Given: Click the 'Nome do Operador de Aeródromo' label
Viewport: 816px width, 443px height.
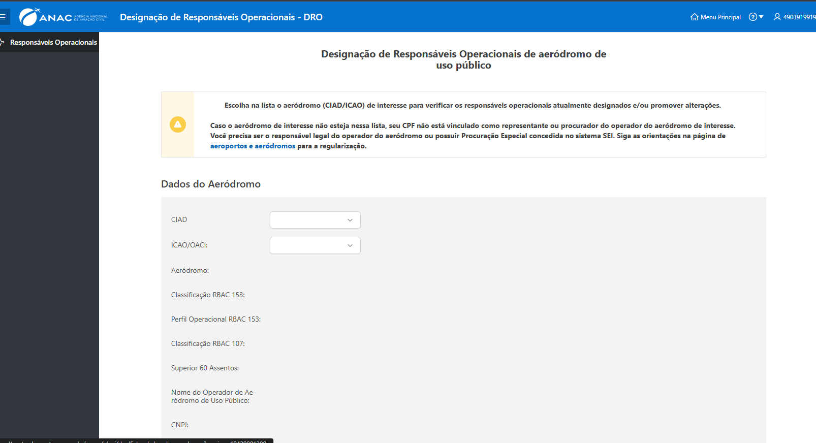Looking at the screenshot, I should pos(213,396).
